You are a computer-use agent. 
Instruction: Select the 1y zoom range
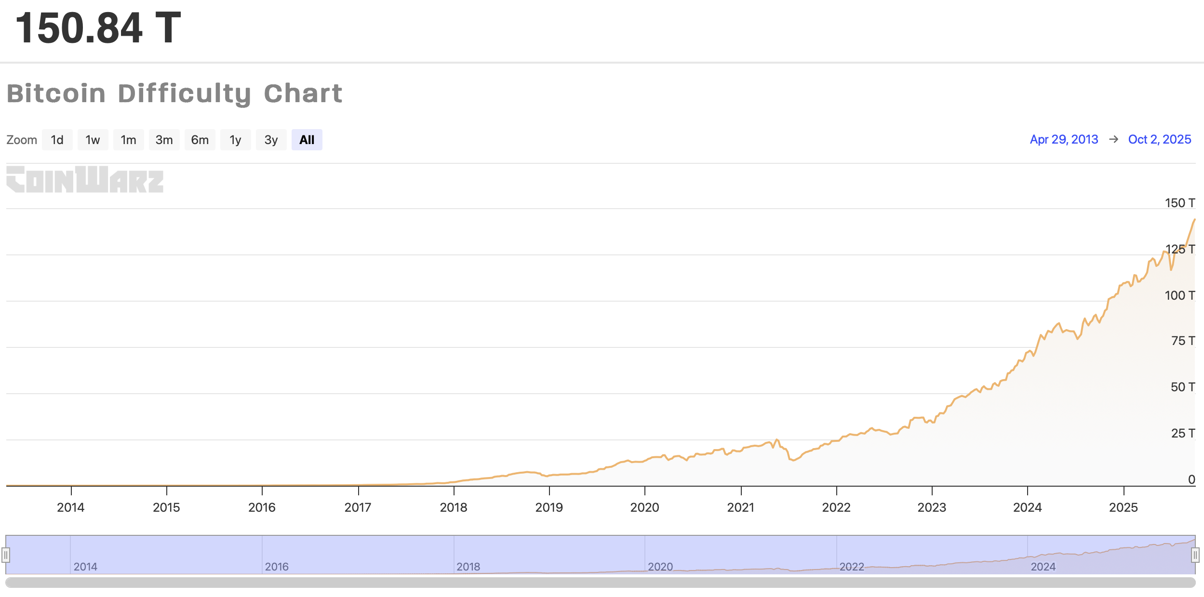point(236,139)
